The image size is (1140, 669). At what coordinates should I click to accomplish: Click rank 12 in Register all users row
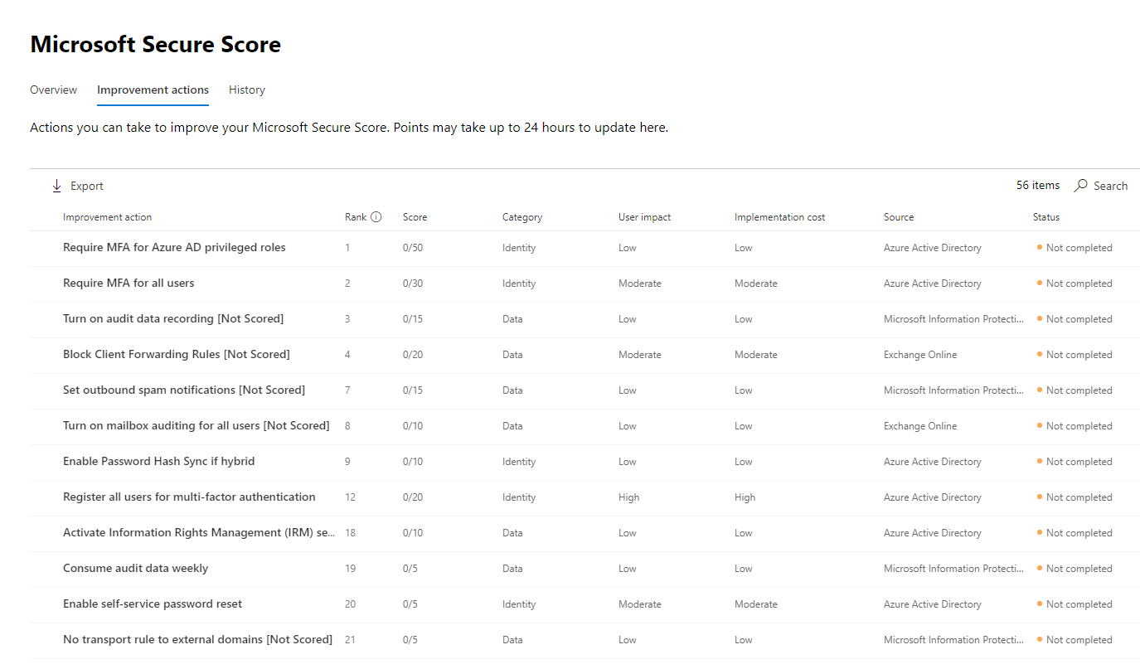click(x=350, y=497)
